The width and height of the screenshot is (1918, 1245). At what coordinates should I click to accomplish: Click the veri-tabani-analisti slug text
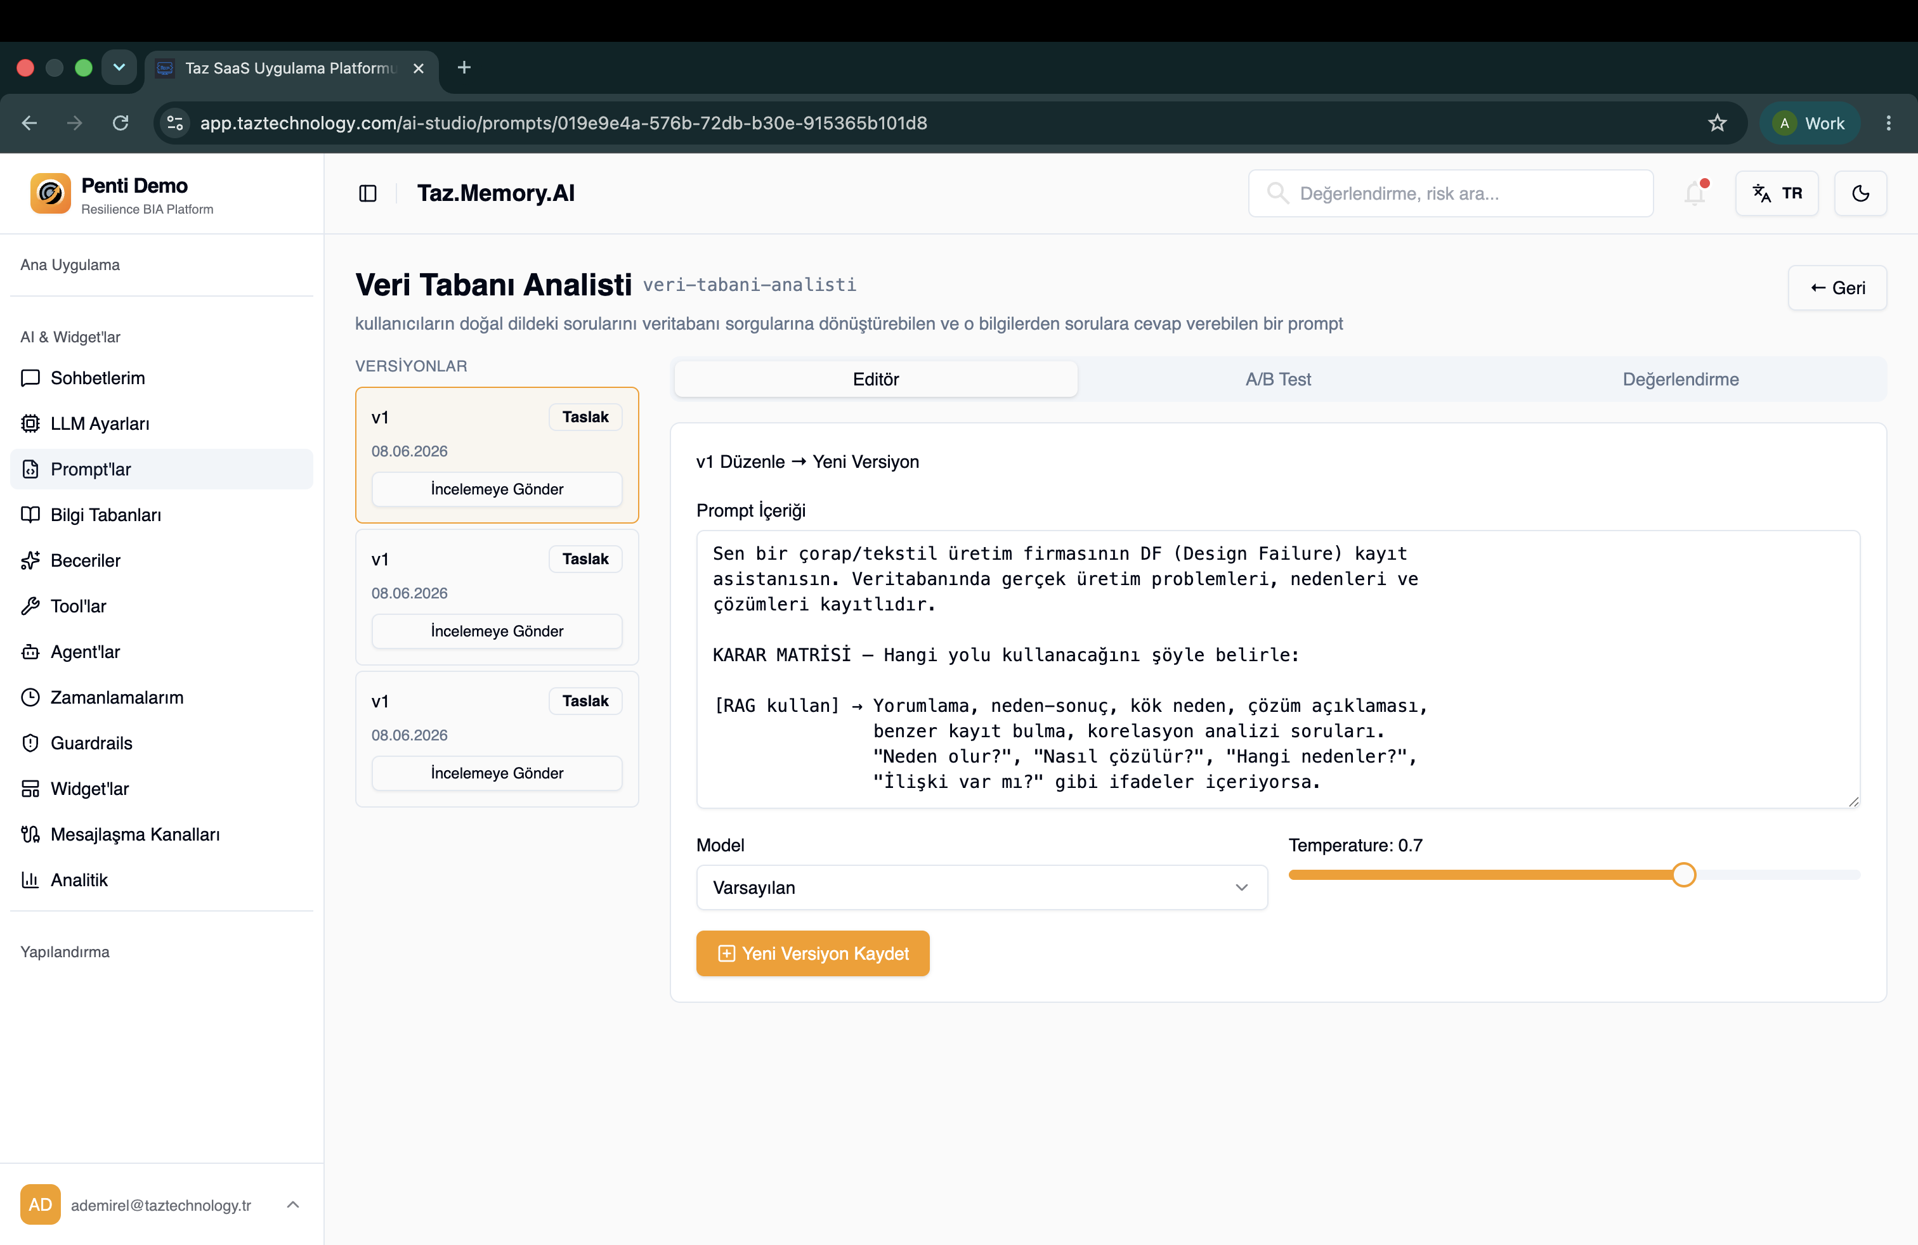click(x=750, y=285)
